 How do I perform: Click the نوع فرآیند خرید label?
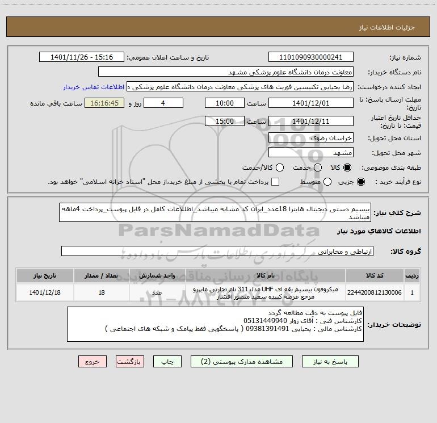click(x=398, y=182)
